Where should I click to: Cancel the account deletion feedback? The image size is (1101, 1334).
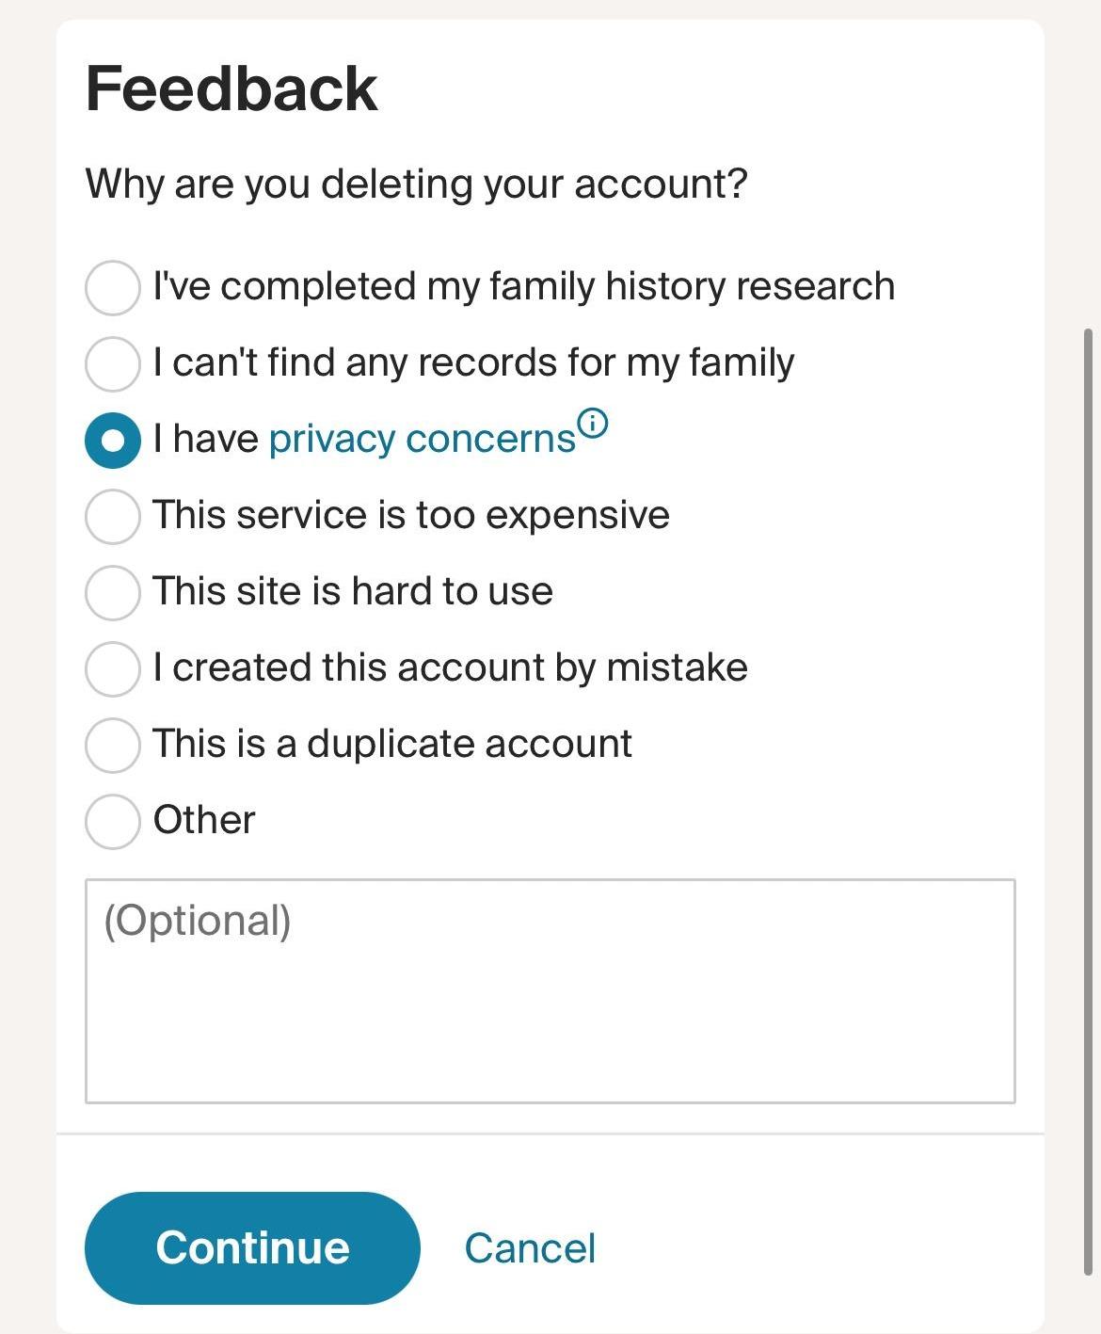point(530,1248)
